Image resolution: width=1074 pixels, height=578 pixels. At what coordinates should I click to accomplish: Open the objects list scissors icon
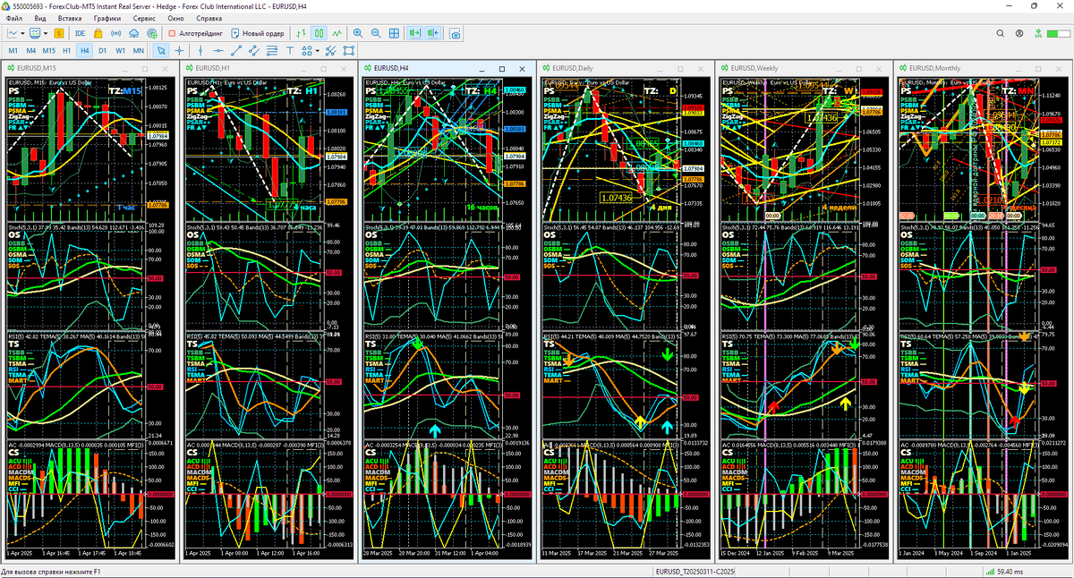[x=330, y=51]
